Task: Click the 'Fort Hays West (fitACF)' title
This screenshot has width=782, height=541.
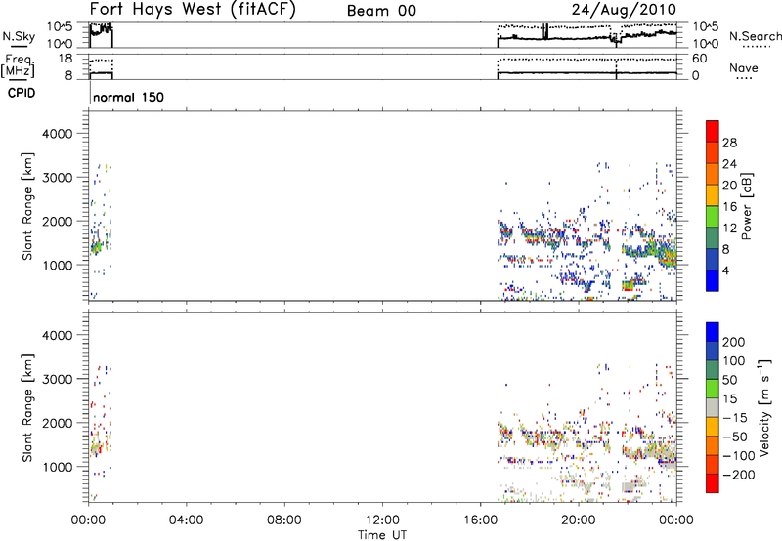Action: pos(193,10)
